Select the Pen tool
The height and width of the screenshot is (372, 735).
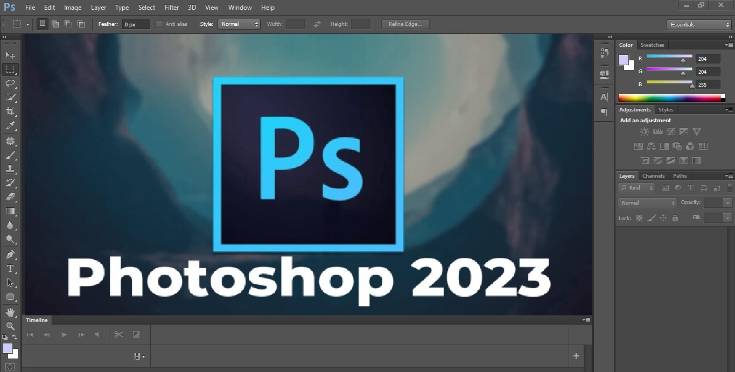[x=10, y=254]
